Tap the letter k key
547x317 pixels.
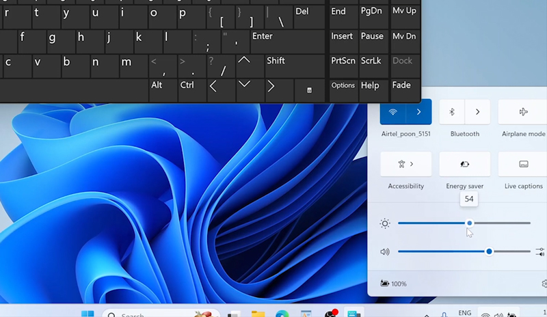148,42
